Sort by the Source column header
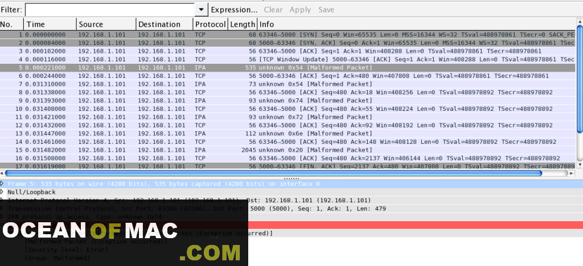This screenshot has height=266, width=583. (106, 24)
